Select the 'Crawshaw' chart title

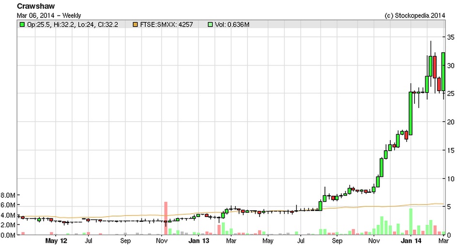tap(36, 6)
